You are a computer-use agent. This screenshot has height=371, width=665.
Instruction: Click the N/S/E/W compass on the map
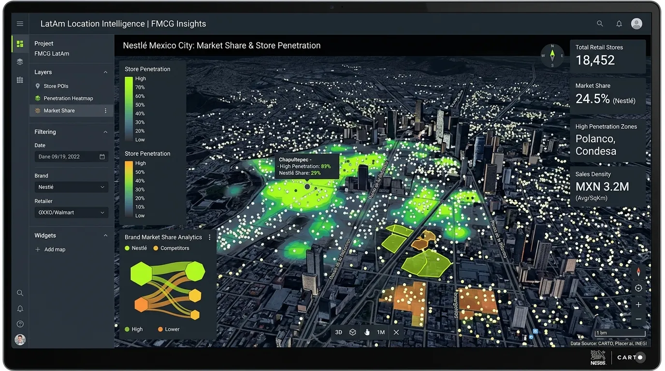pyautogui.click(x=552, y=56)
